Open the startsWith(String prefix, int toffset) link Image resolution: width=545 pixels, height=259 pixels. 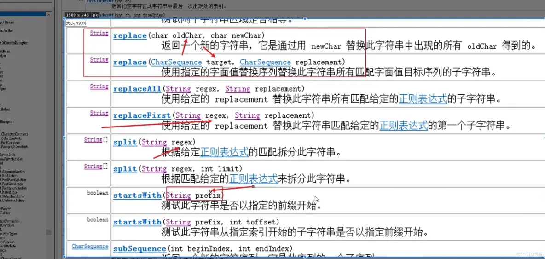pos(137,222)
